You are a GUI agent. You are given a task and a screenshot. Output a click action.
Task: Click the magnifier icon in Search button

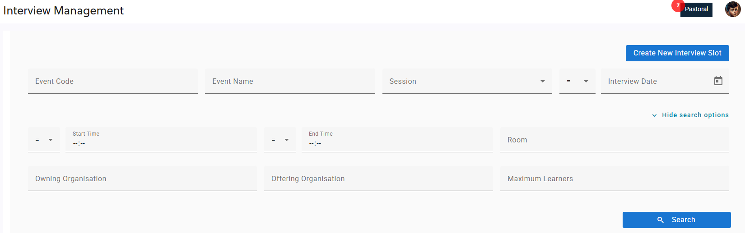(x=661, y=220)
